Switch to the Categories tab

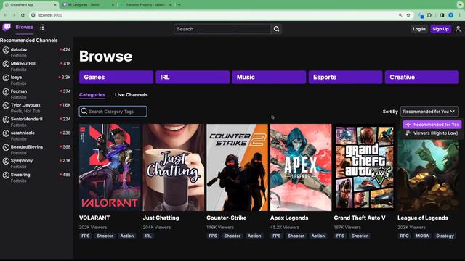click(92, 95)
